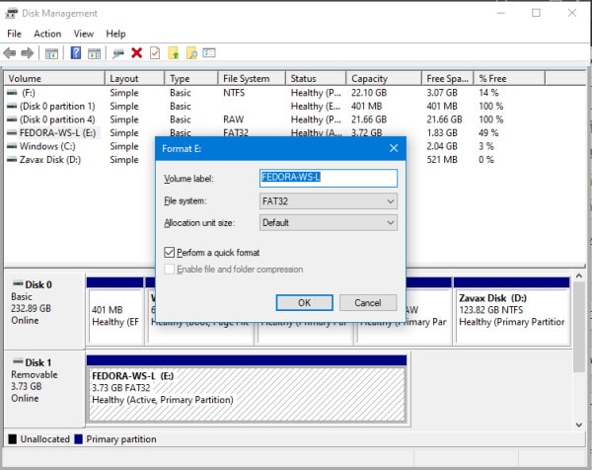This screenshot has height=470, width=592.
Task: Open the File menu
Action: (15, 34)
